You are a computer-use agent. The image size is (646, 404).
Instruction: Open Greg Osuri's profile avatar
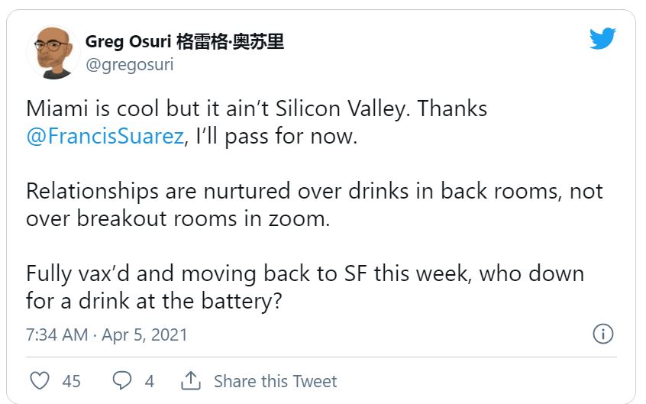coord(53,52)
